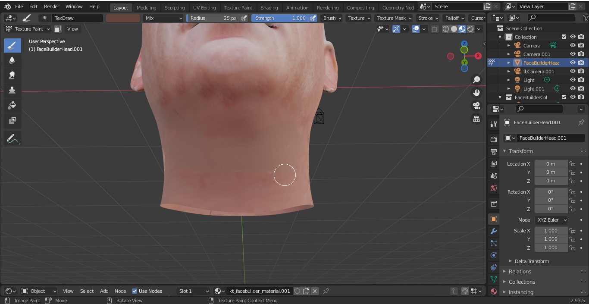Disable the Use Nodes checkbox

point(135,291)
